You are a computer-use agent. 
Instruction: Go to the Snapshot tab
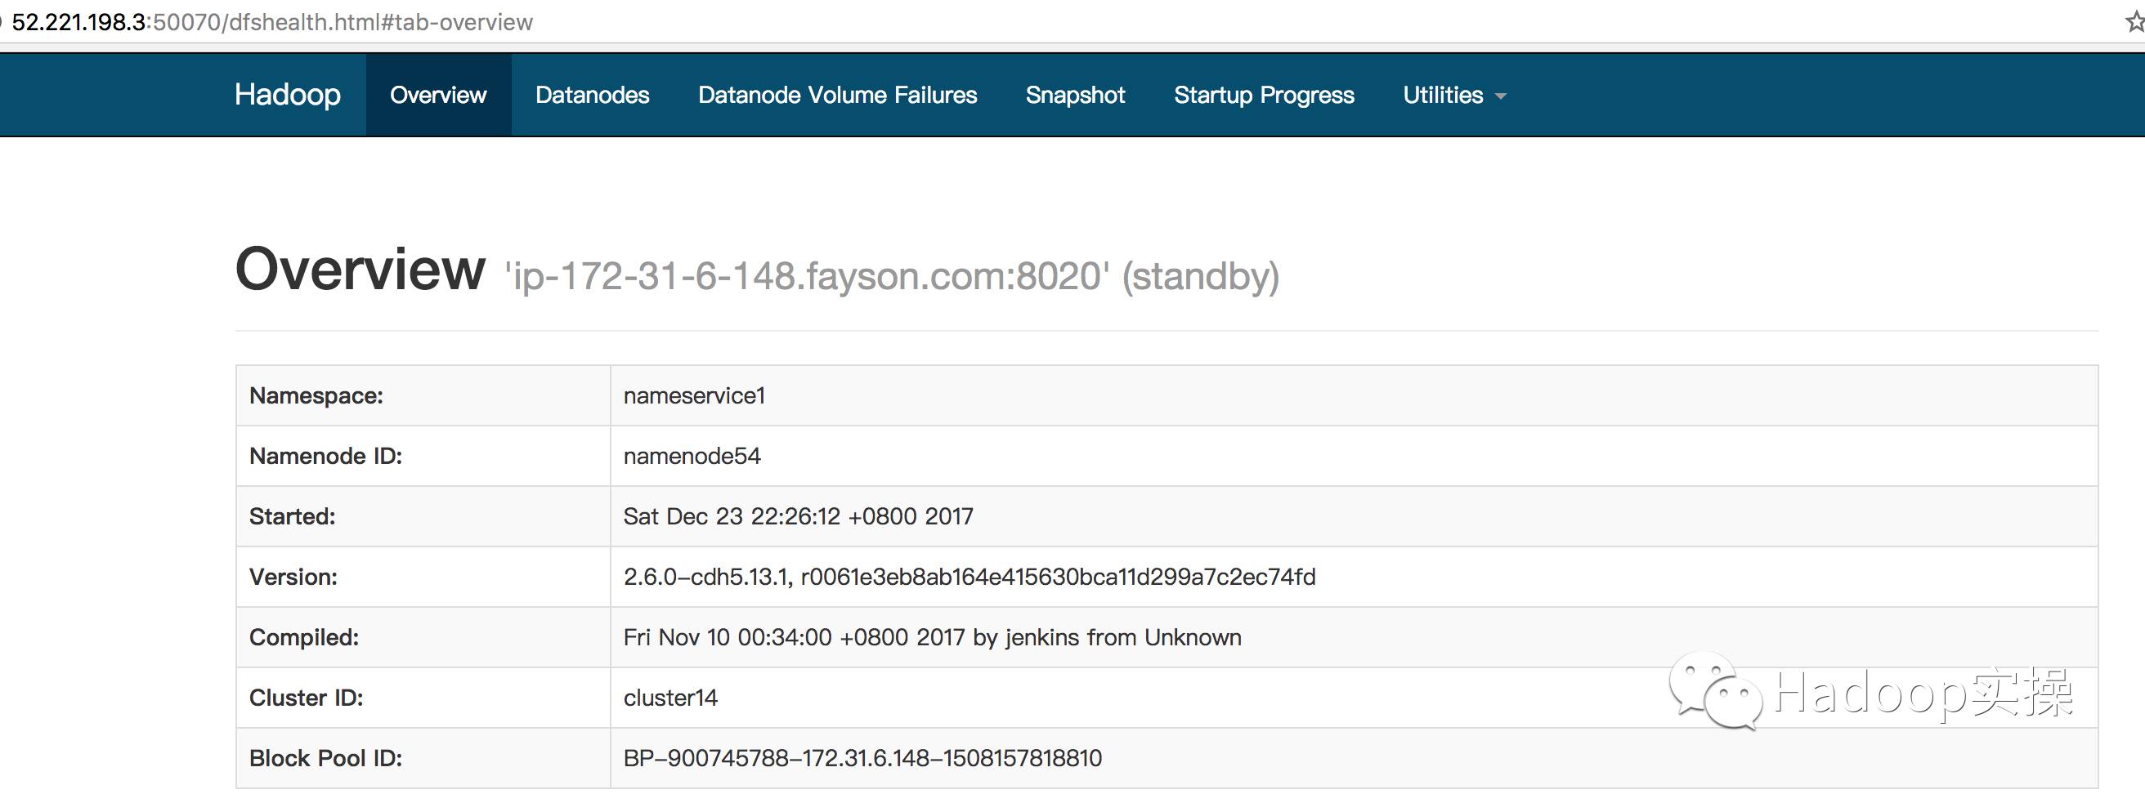[1075, 96]
